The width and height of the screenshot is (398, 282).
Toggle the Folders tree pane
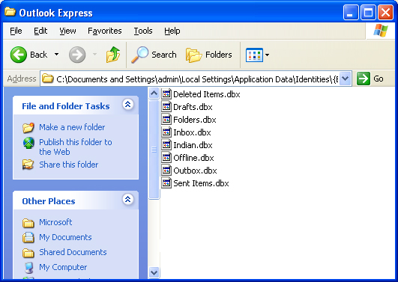click(x=208, y=55)
